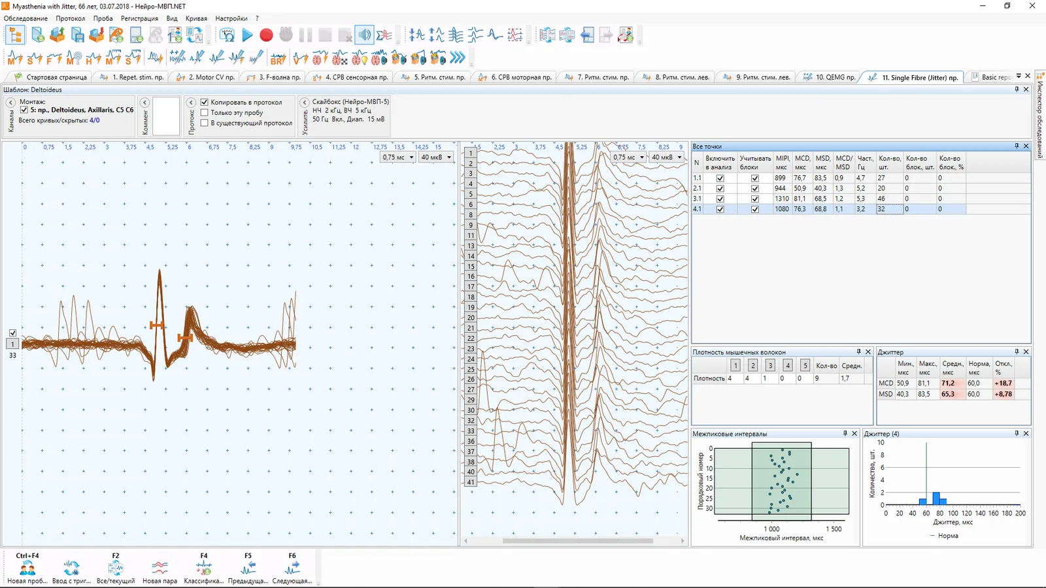The image size is (1046, 588).
Task: Click the S-wave sensory test icon
Action: 34,58
